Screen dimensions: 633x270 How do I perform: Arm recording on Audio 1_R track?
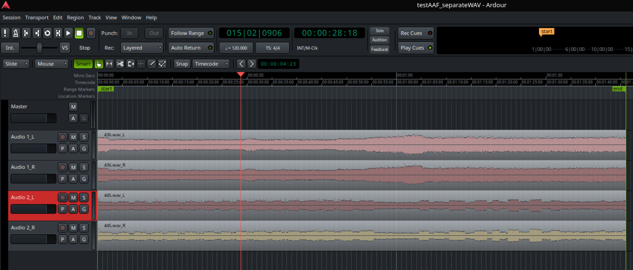pyautogui.click(x=62, y=167)
